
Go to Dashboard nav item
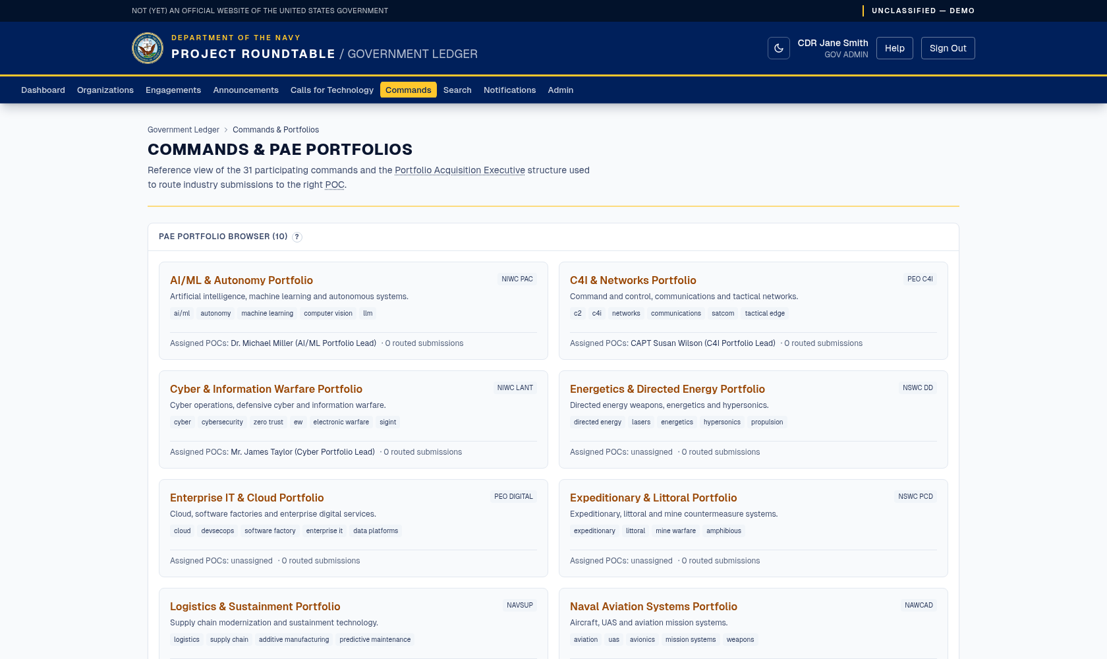tap(43, 90)
